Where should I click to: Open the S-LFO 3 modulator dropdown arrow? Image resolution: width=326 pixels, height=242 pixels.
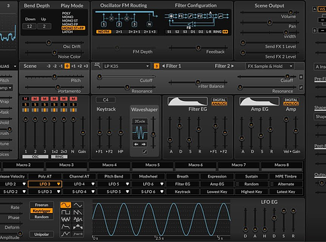coord(58,192)
